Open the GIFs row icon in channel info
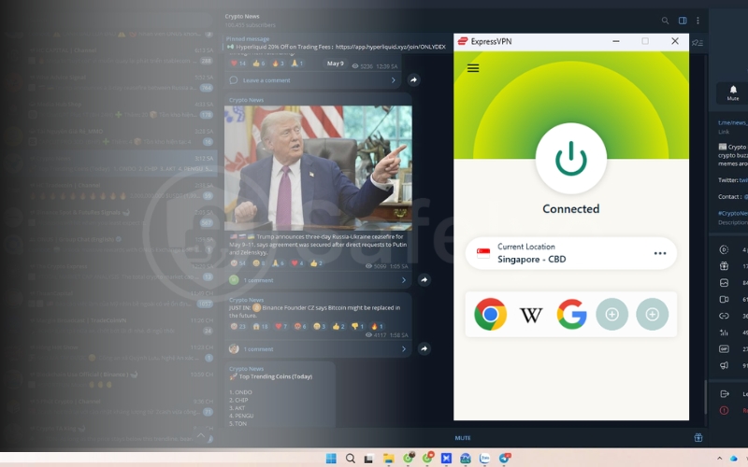The height and width of the screenshot is (467, 748). pos(724,348)
